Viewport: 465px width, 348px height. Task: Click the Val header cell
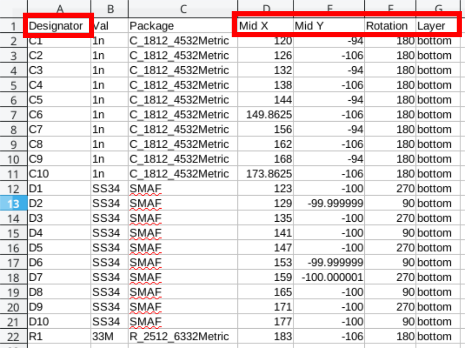(109, 26)
